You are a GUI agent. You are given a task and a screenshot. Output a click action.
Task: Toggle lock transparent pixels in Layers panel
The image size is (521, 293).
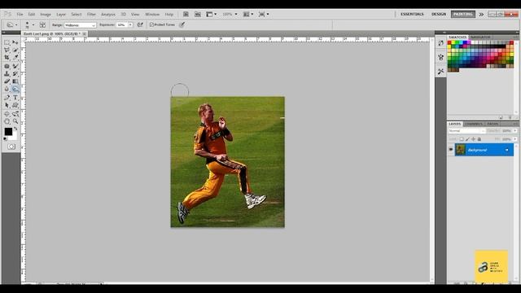[x=462, y=139]
